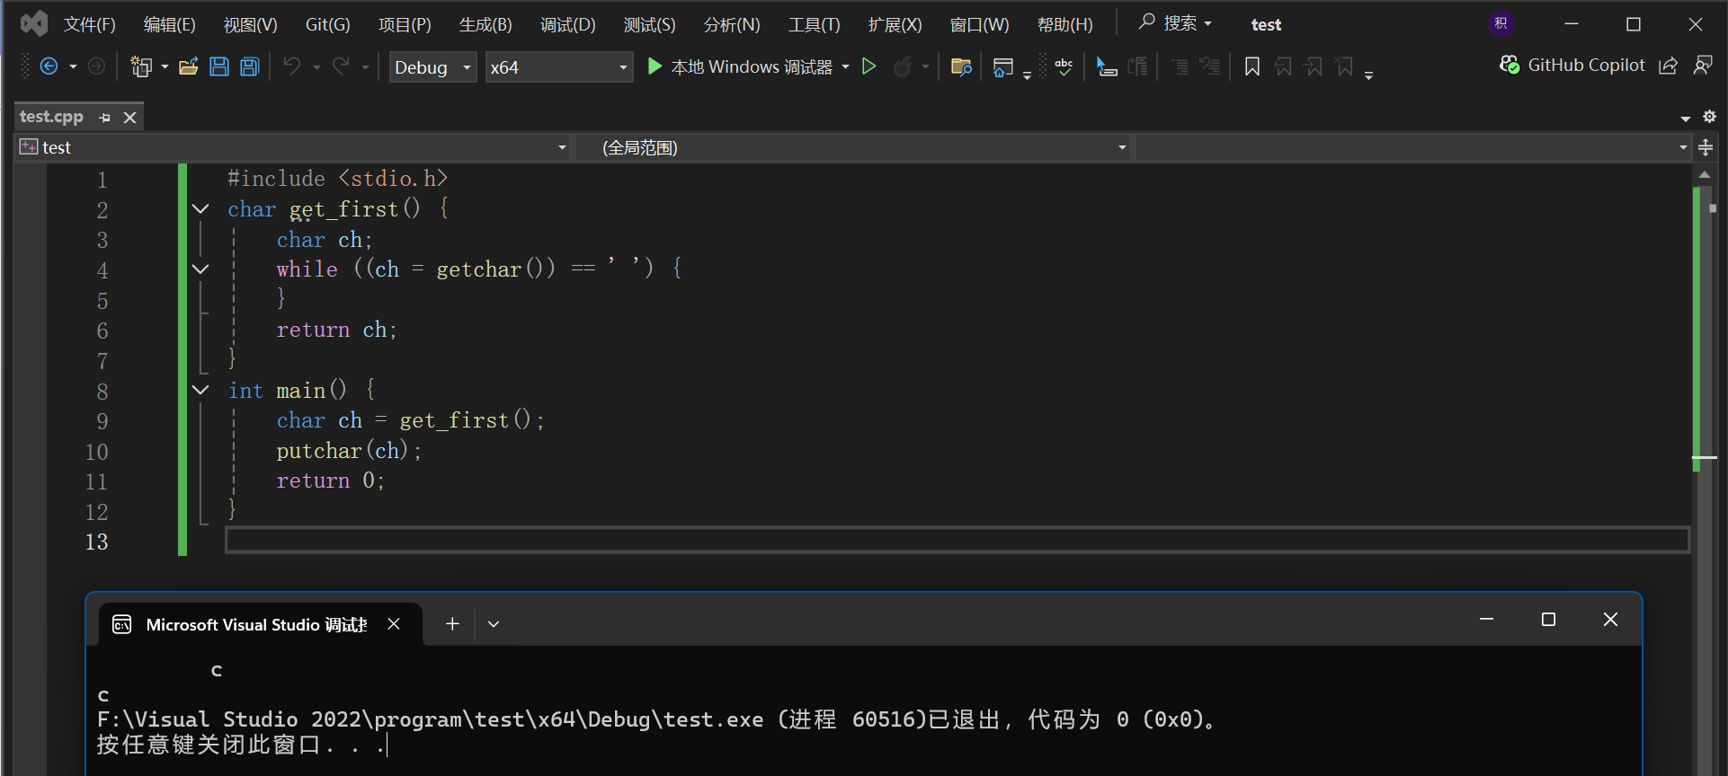Expand the New Project dropdown arrow
This screenshot has width=1728, height=776.
[165, 67]
